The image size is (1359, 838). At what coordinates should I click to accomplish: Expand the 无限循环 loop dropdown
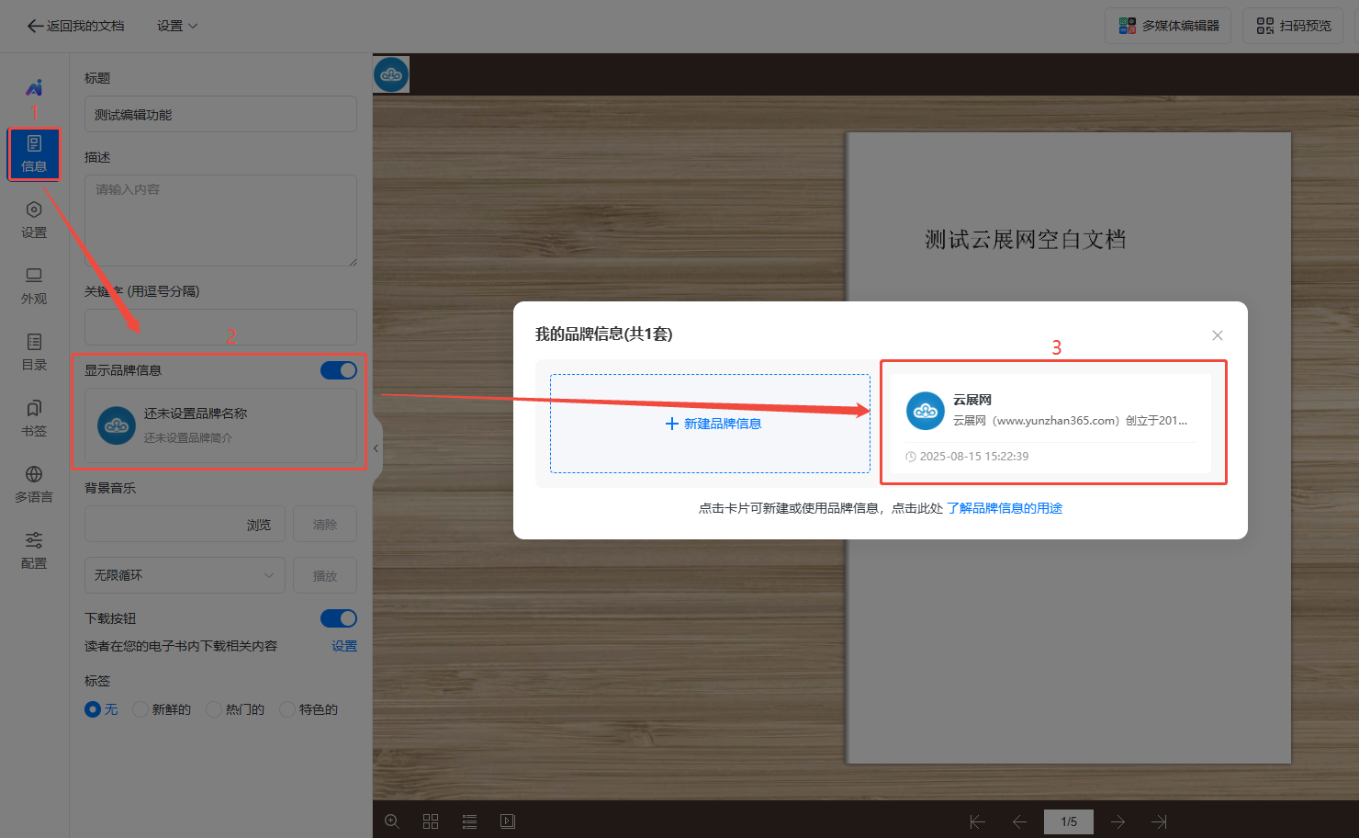click(185, 575)
